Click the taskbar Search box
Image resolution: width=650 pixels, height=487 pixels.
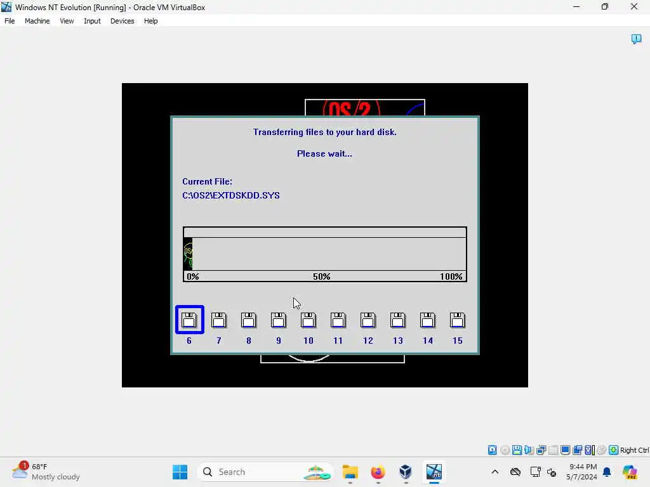pos(265,472)
